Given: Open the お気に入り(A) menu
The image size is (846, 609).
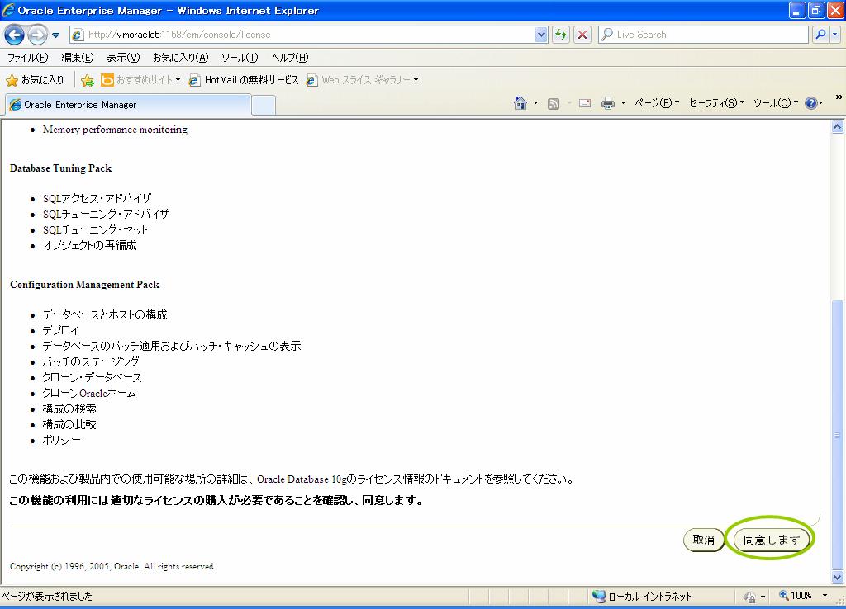Looking at the screenshot, I should 180,58.
